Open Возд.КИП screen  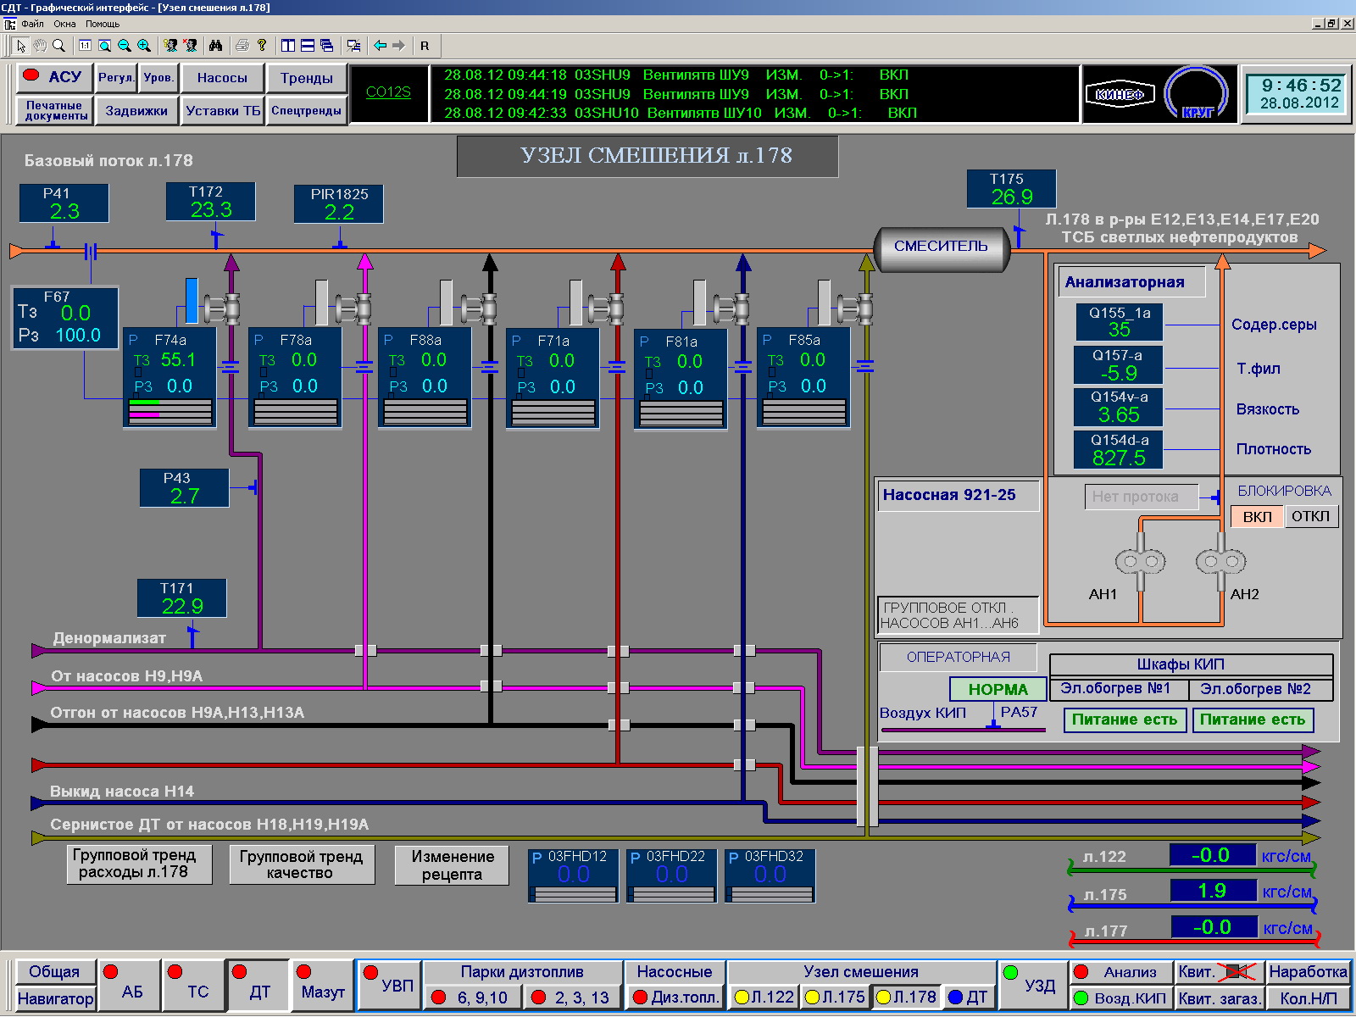(1120, 998)
